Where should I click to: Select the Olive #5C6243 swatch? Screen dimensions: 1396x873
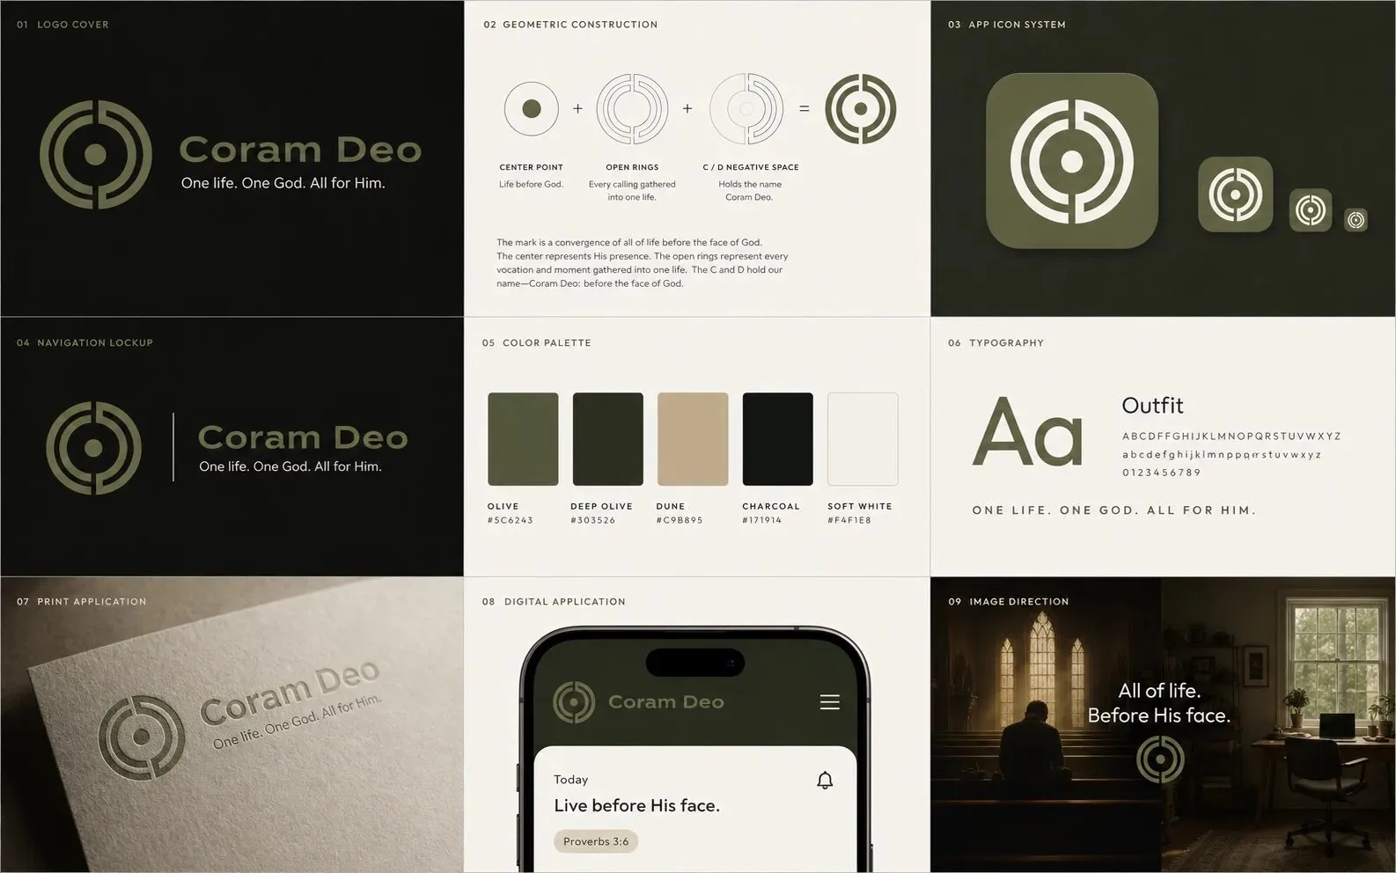pos(523,439)
